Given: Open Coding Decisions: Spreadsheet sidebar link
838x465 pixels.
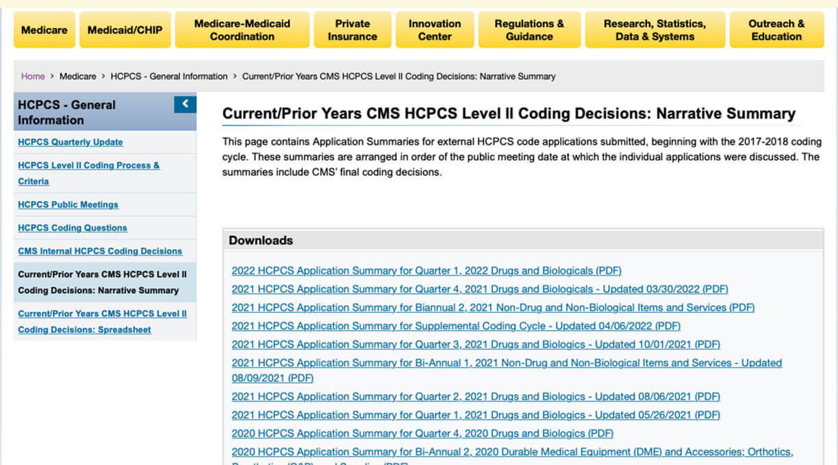Looking at the screenshot, I should [103, 321].
